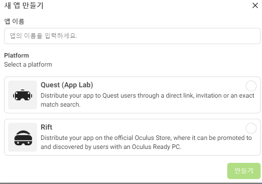Click the gray tile behind Quest icon
The height and width of the screenshot is (184, 262).
[x=23, y=95]
